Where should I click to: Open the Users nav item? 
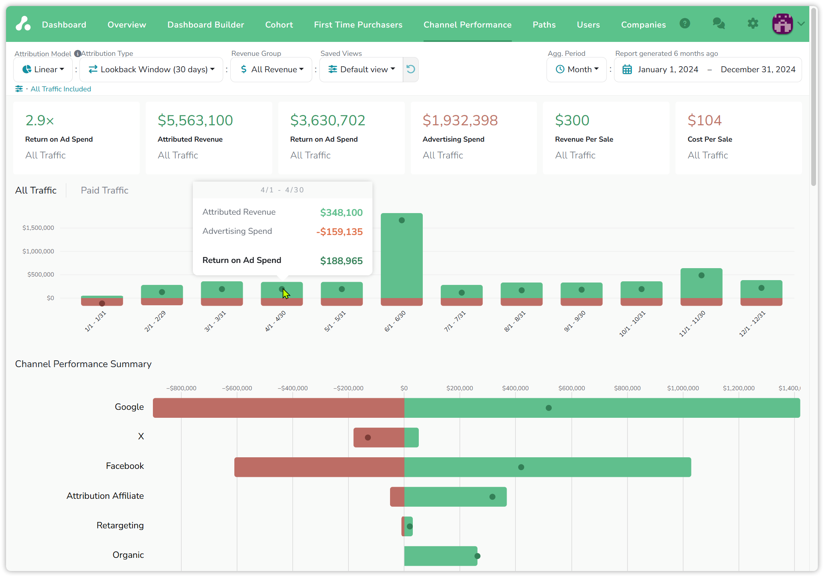tap(588, 25)
